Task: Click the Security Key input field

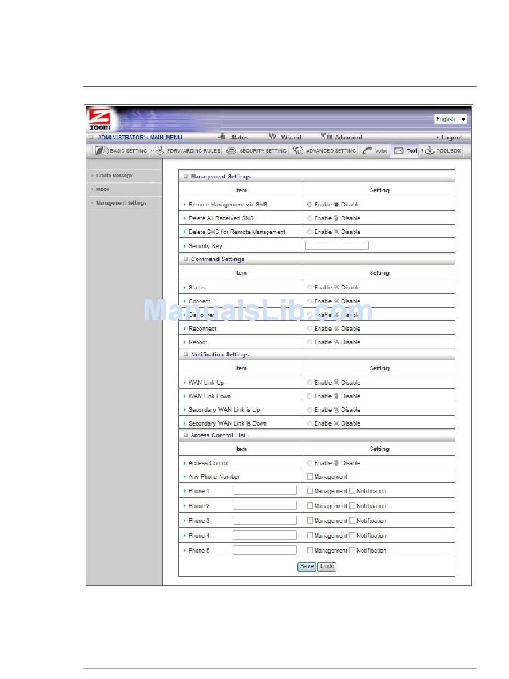Action: (337, 245)
